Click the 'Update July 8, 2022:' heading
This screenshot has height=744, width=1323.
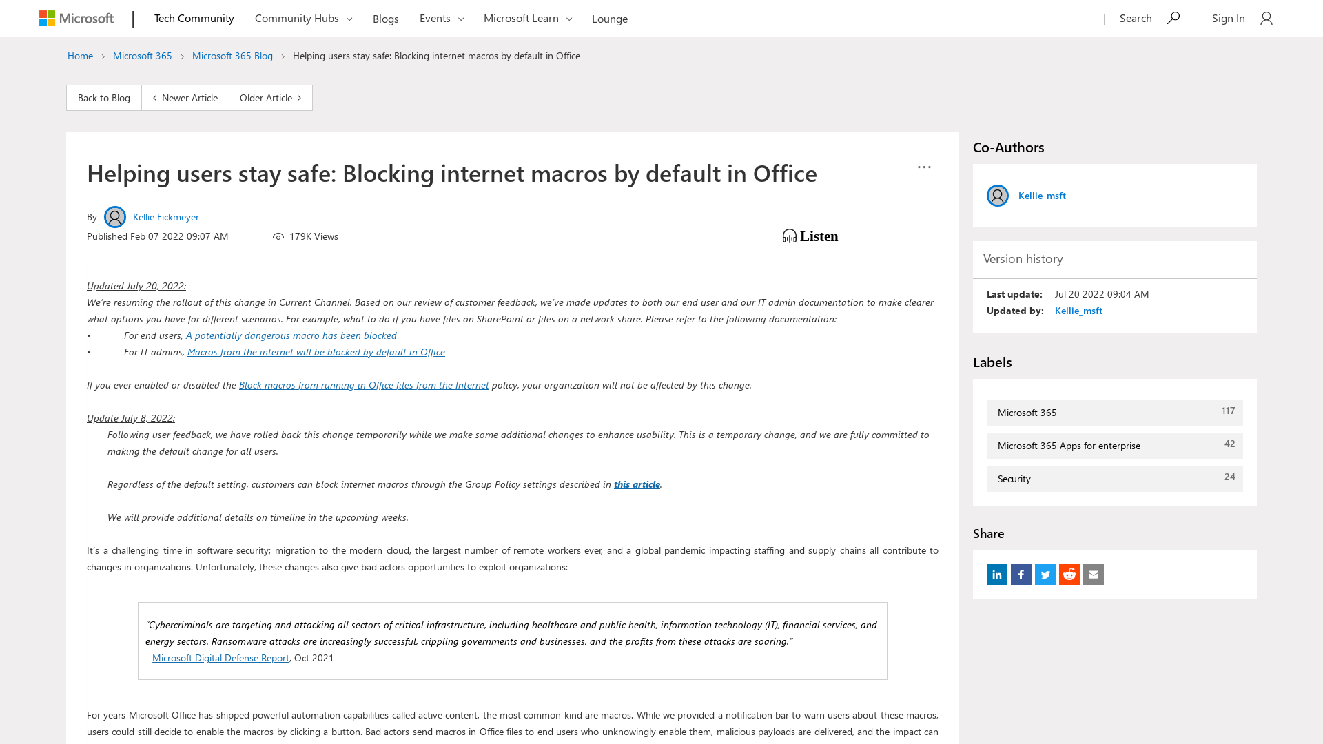pos(131,418)
